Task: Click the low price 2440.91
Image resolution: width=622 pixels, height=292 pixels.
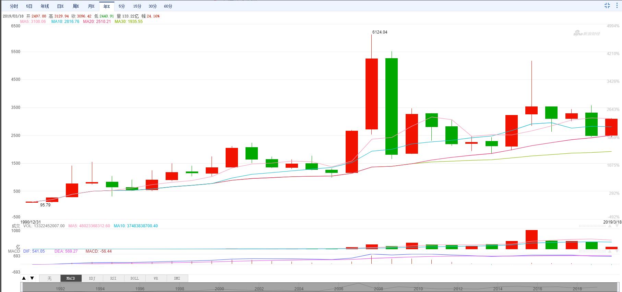Action: point(107,16)
